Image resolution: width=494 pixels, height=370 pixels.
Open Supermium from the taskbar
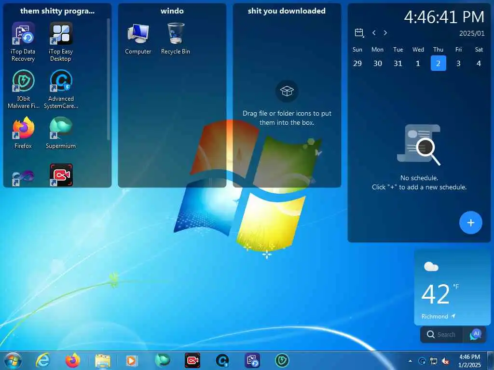[162, 360]
